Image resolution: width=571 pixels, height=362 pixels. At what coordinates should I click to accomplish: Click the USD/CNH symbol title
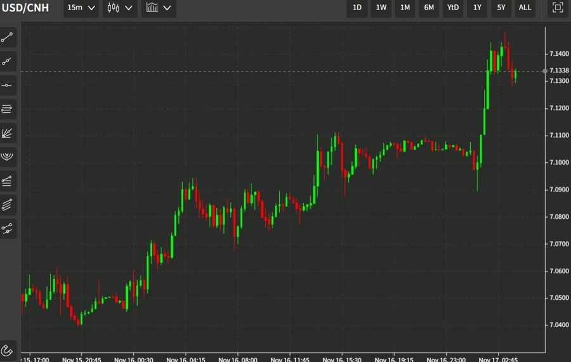pyautogui.click(x=25, y=8)
